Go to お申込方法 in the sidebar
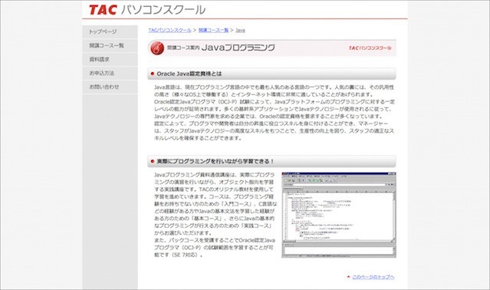This screenshot has height=290, width=490. click(x=110, y=73)
